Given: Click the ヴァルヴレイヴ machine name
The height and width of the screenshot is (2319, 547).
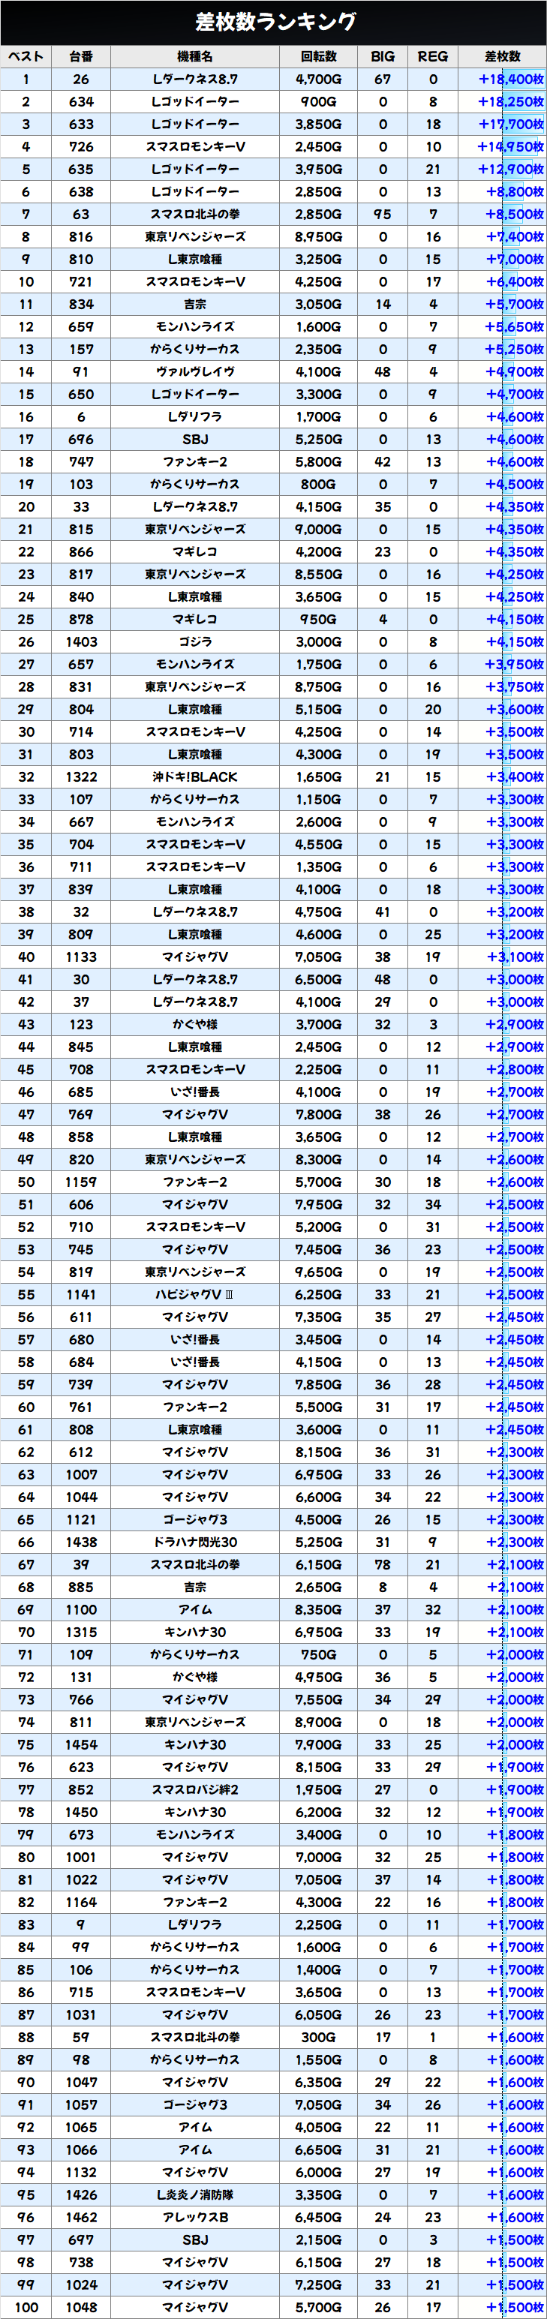Looking at the screenshot, I should tap(195, 372).
